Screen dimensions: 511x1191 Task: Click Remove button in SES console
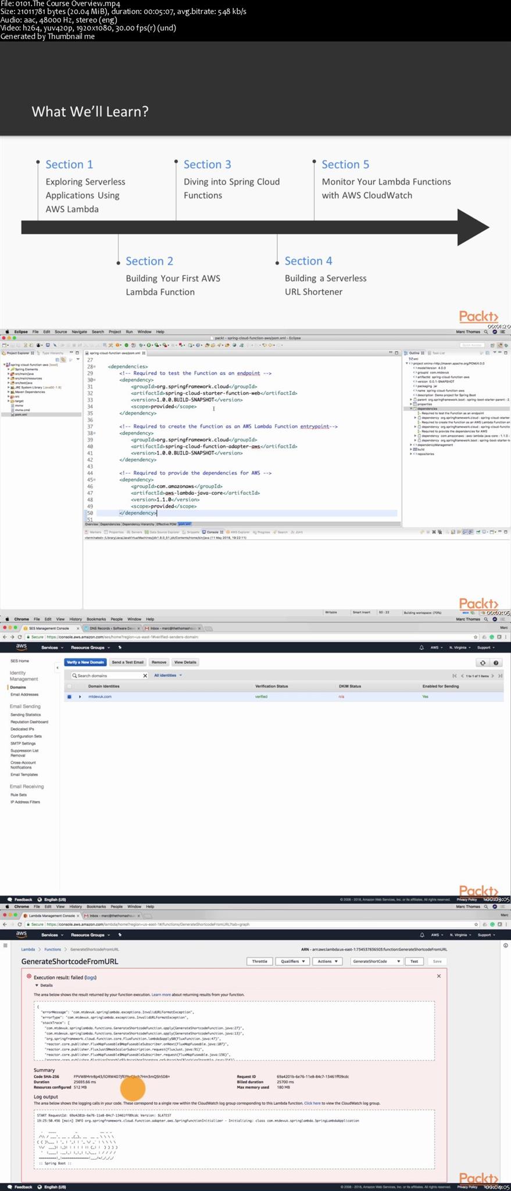coord(159,662)
